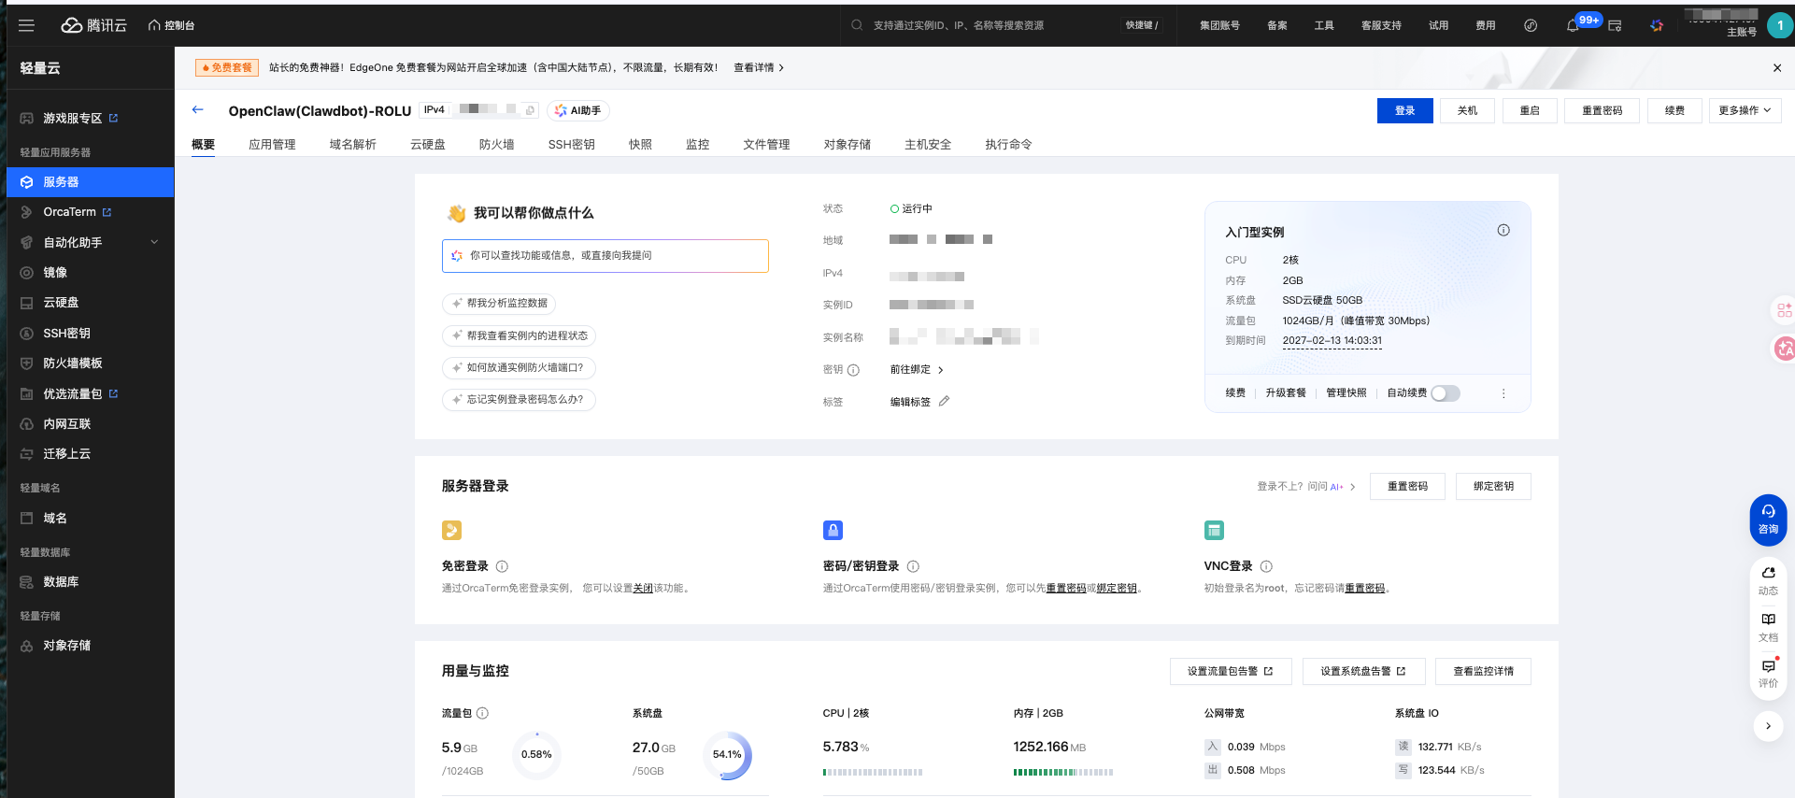Close the EdgeOne promotion banner

[1776, 67]
